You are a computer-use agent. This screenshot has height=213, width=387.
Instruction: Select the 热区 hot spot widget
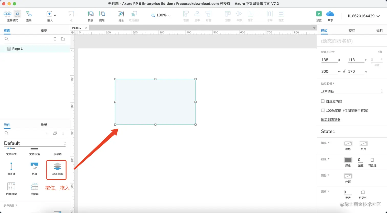coord(35,169)
